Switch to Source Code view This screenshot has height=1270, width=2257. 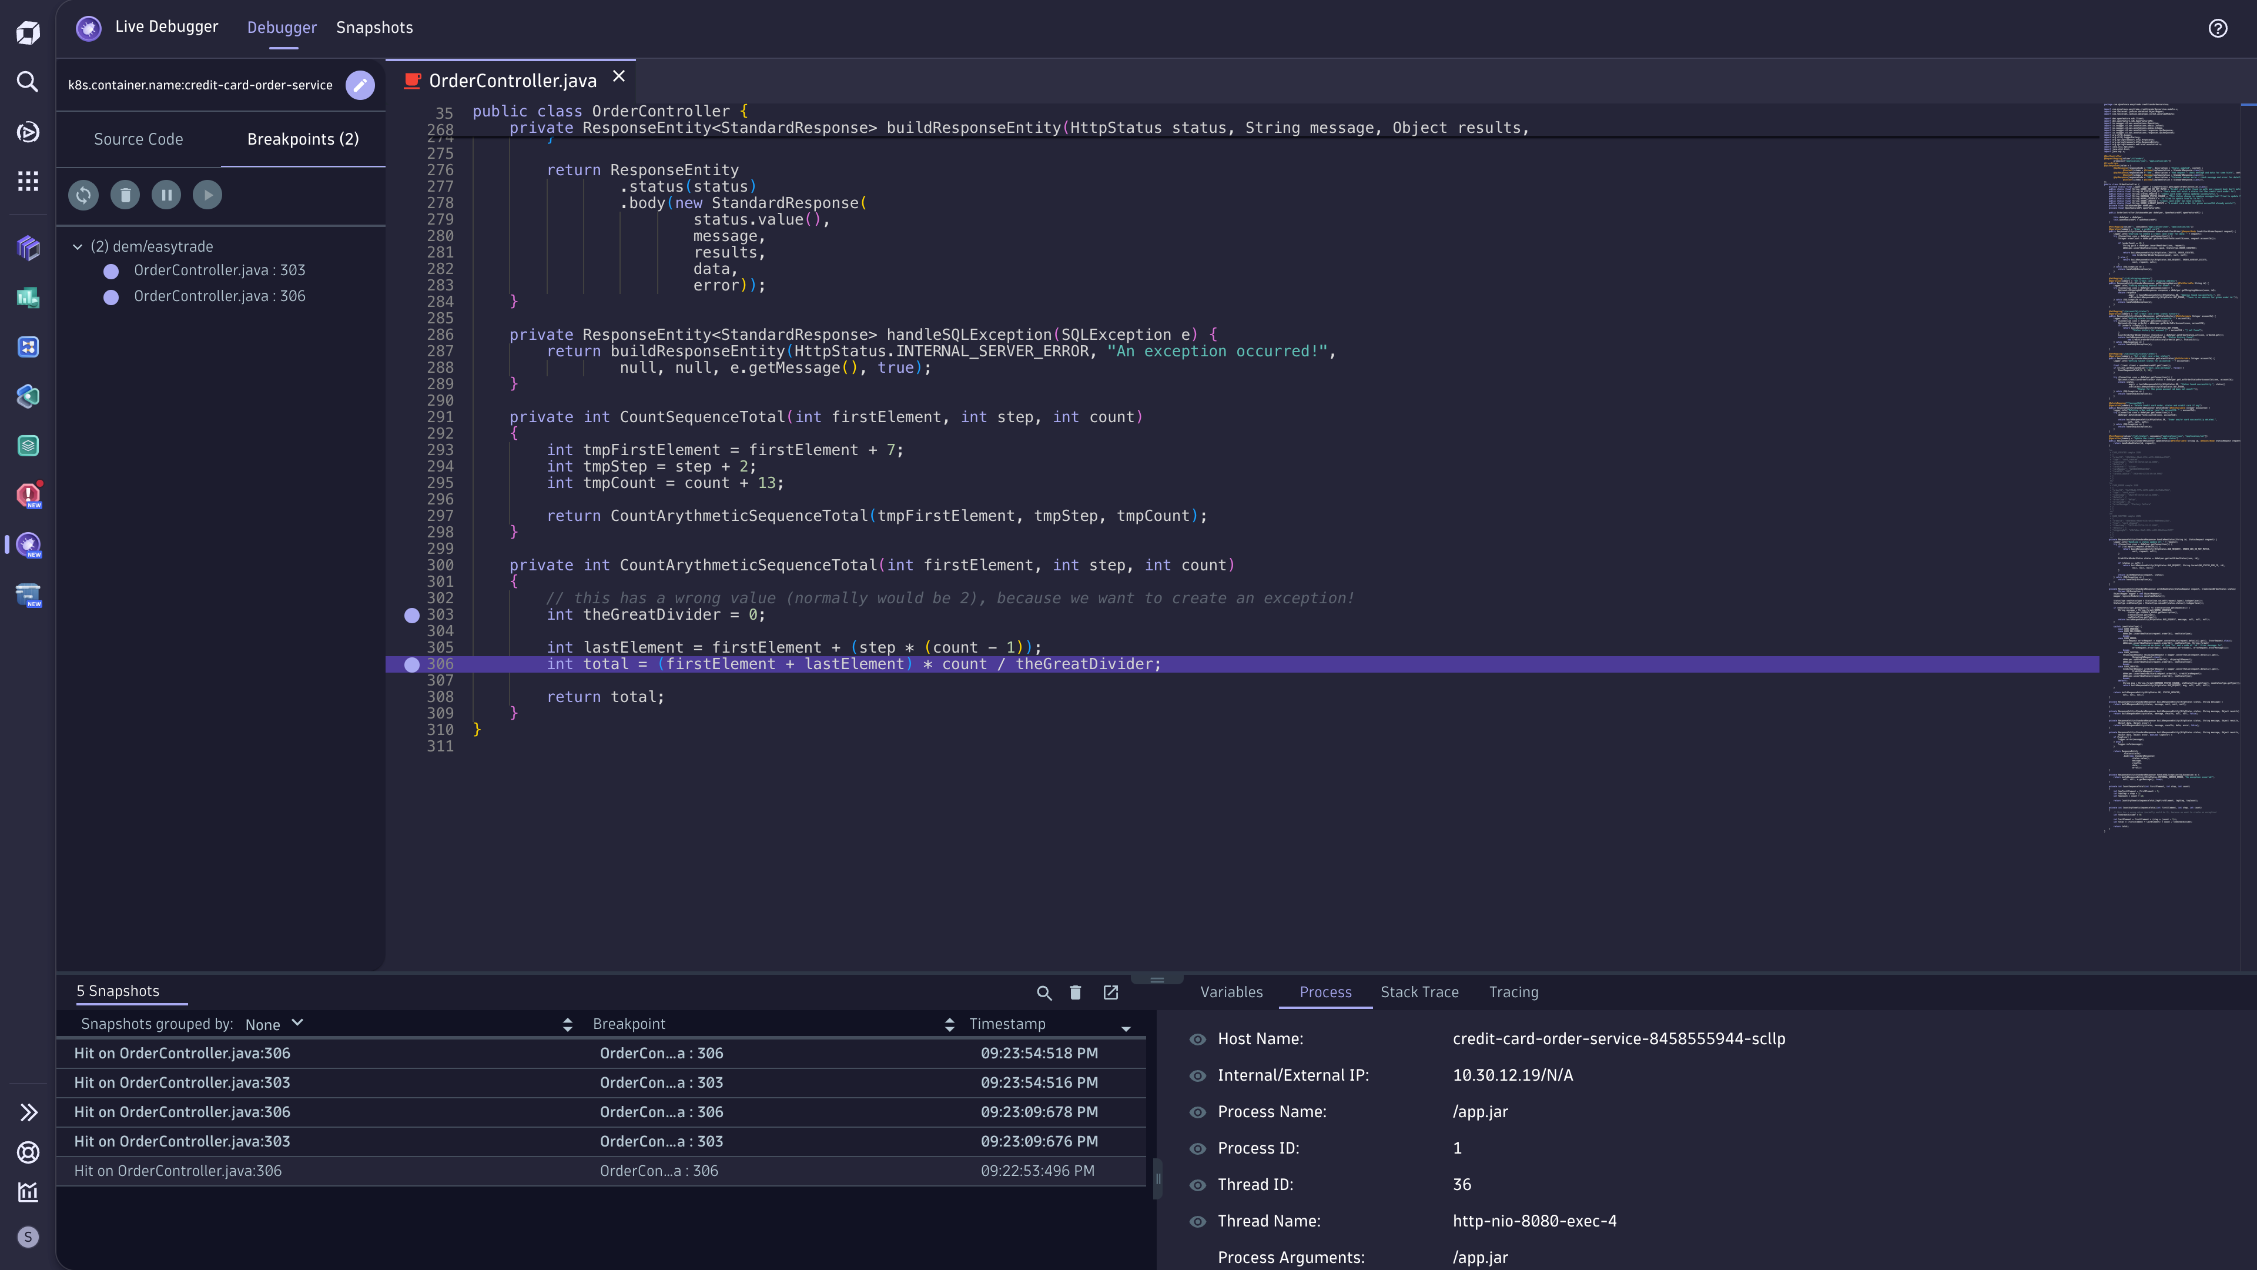(139, 139)
